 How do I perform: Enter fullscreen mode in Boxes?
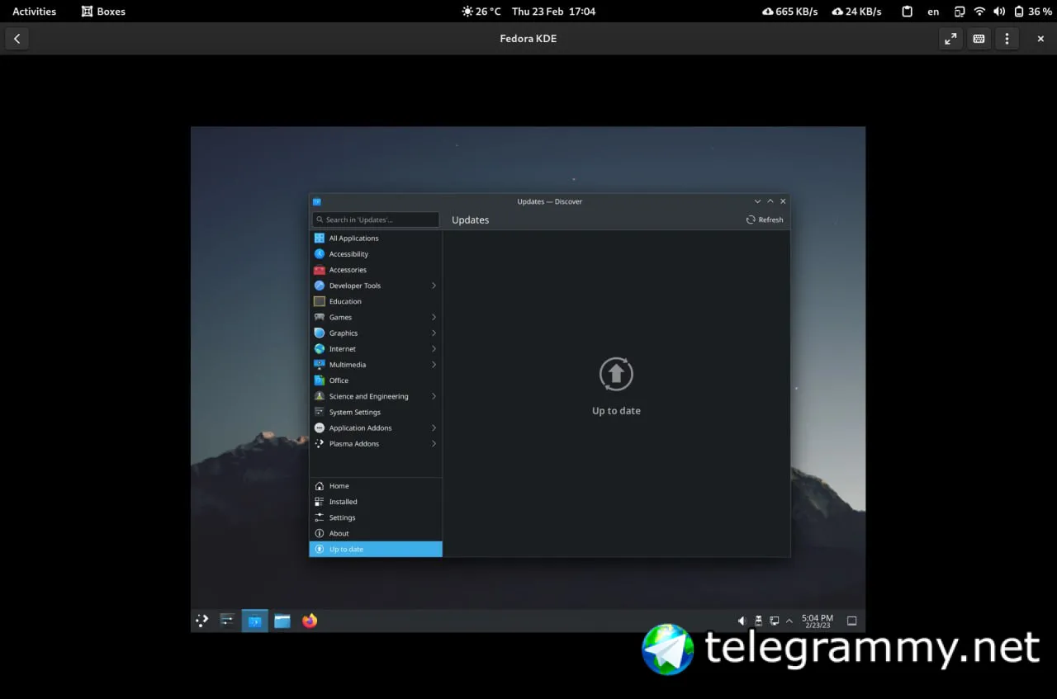[x=950, y=39]
